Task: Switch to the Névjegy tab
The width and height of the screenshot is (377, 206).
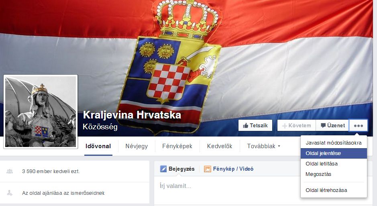Action: point(137,146)
